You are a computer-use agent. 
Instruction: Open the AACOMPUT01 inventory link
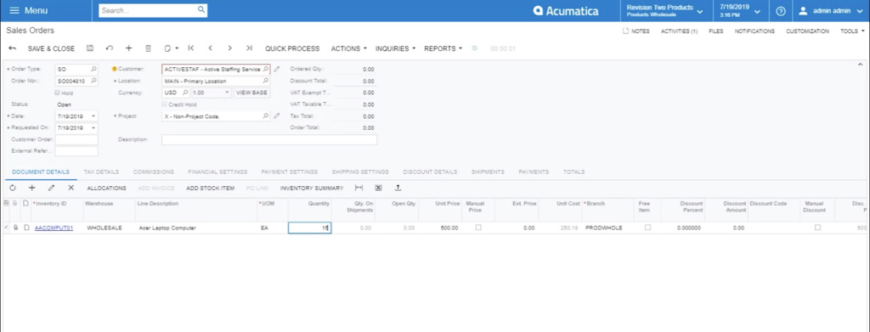[54, 228]
